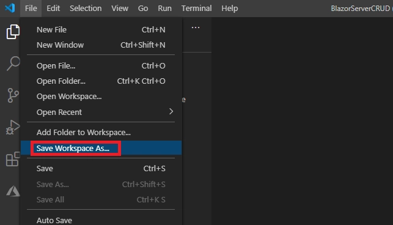Open the Edit menu
393x225 pixels.
(53, 9)
